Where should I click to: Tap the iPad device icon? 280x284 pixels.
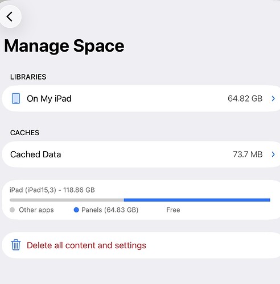(16, 98)
